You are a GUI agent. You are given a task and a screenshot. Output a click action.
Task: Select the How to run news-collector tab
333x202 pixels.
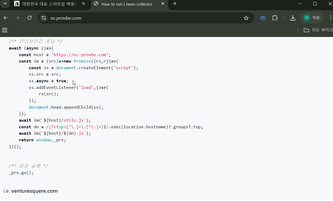click(127, 4)
